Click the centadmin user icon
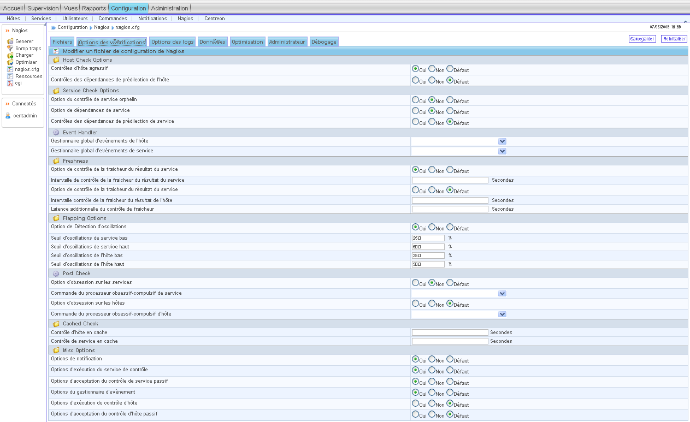Viewport: 690px width, 422px height. click(8, 116)
